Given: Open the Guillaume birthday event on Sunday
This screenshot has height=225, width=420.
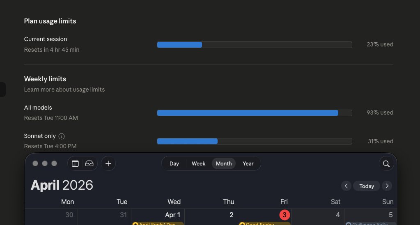Looking at the screenshot, I should [371, 224].
